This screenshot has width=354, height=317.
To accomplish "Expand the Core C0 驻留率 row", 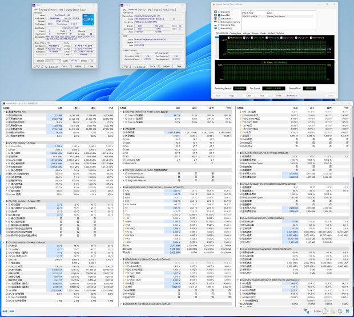I will (123, 115).
